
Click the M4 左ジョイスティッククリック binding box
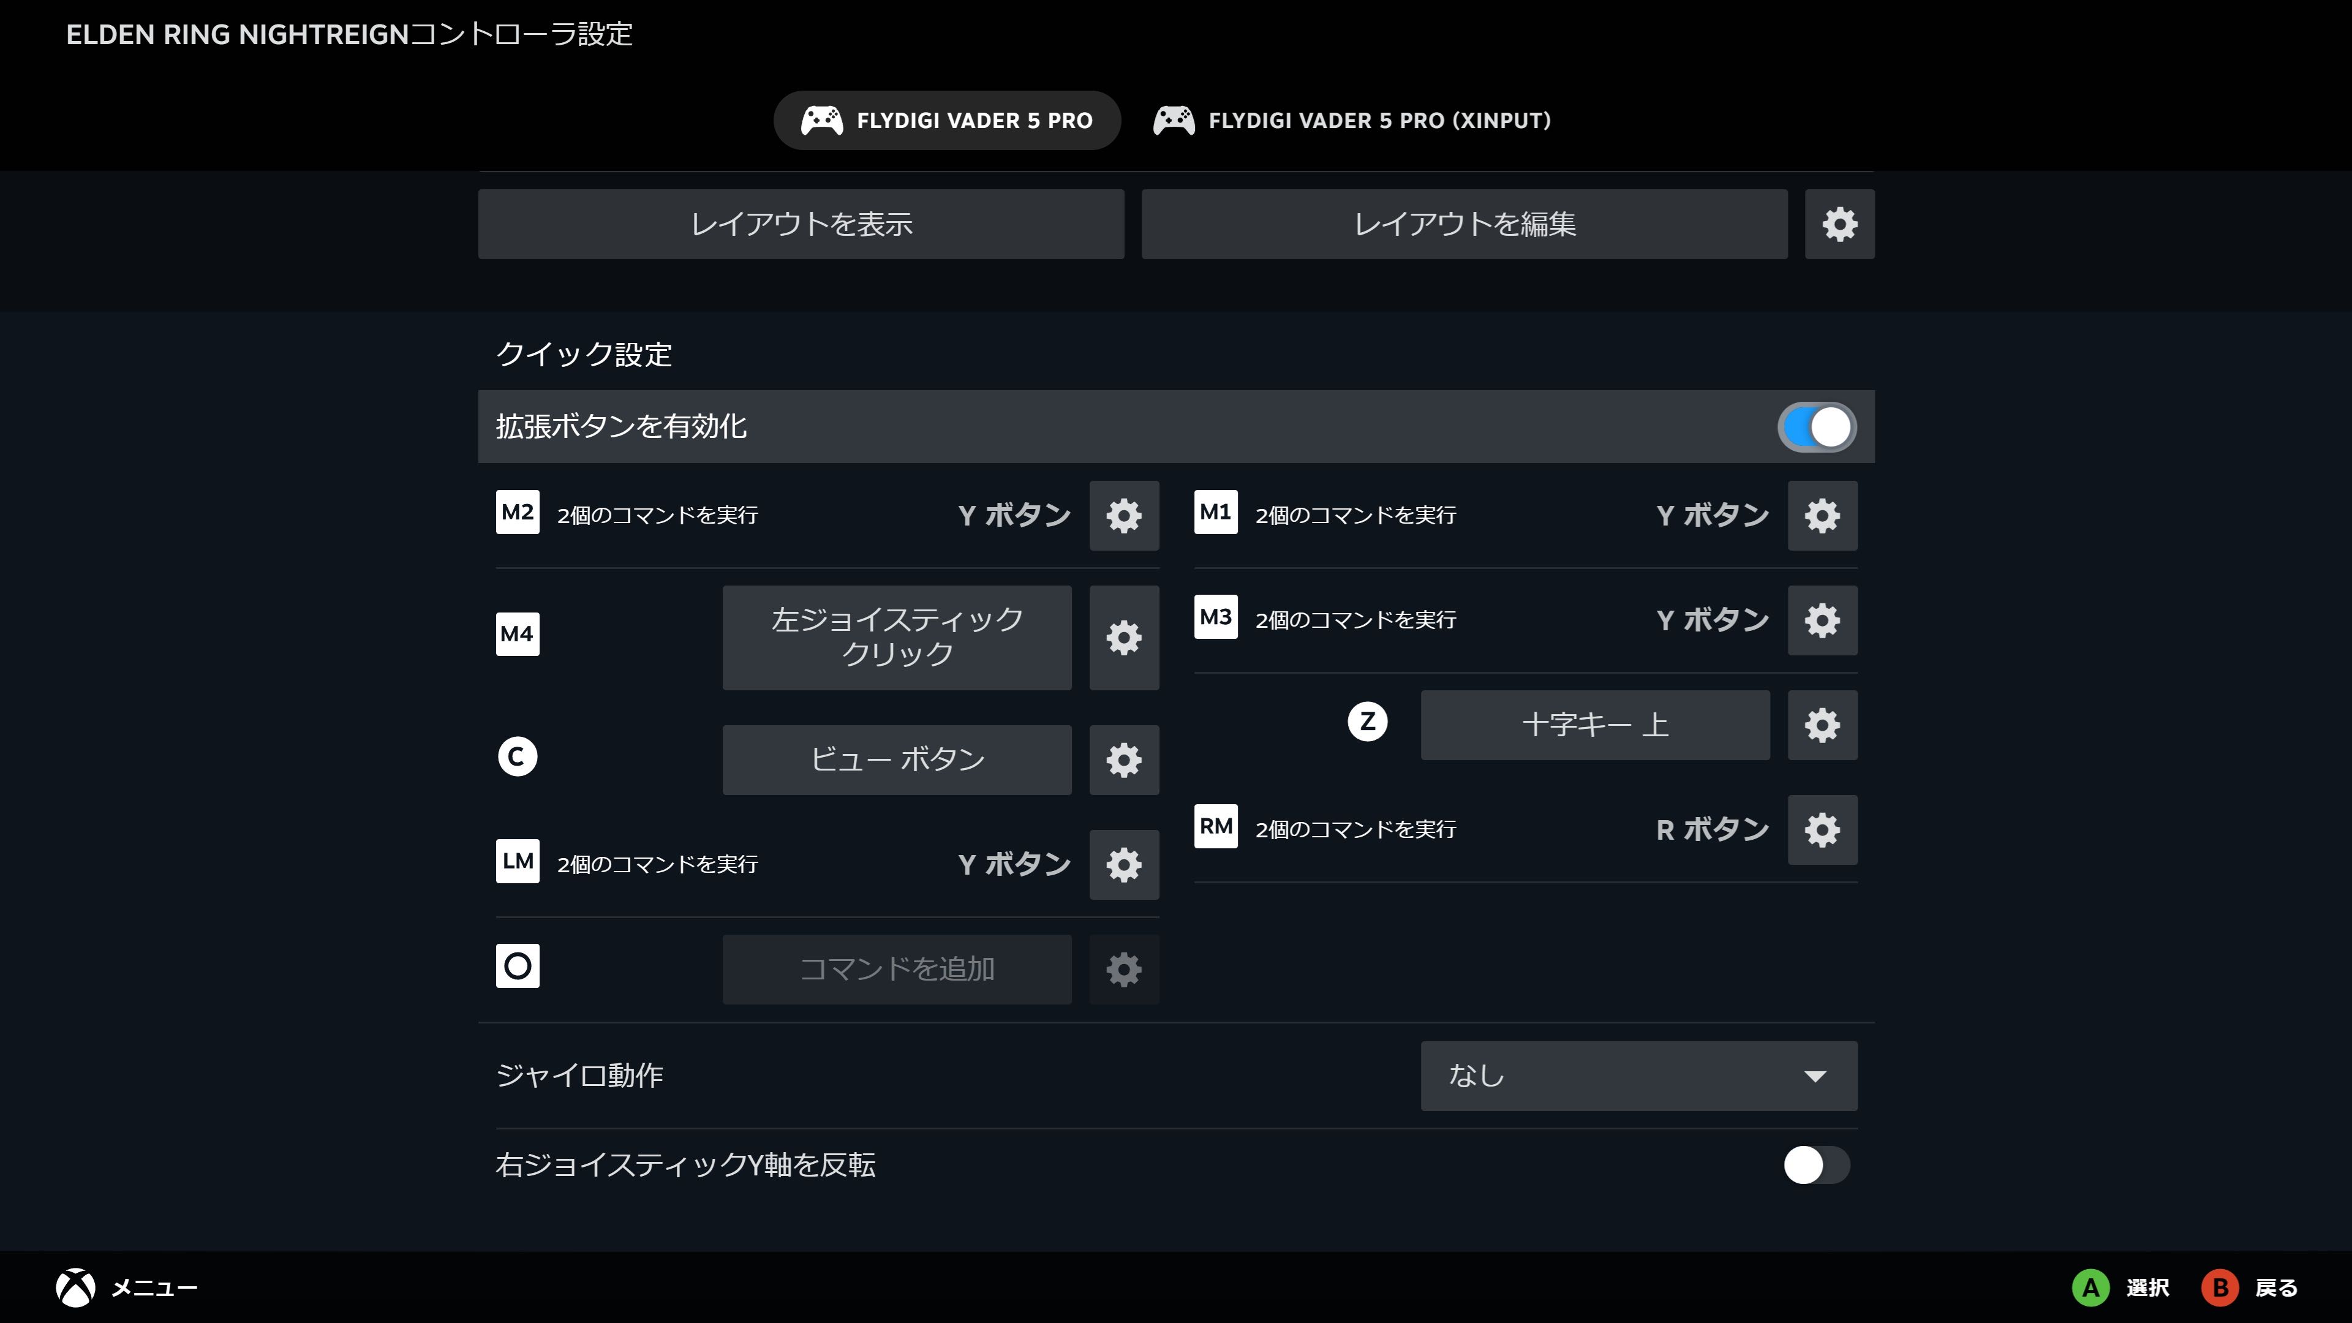coord(897,637)
